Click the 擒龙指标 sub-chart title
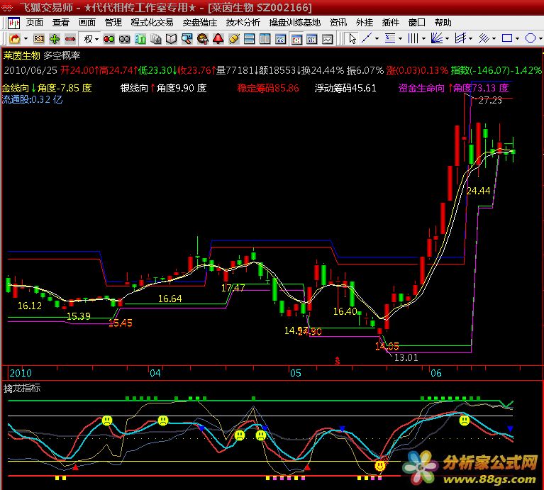The image size is (544, 490). (22, 388)
